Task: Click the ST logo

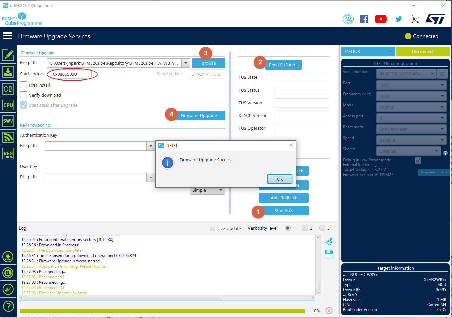Action: tap(435, 19)
